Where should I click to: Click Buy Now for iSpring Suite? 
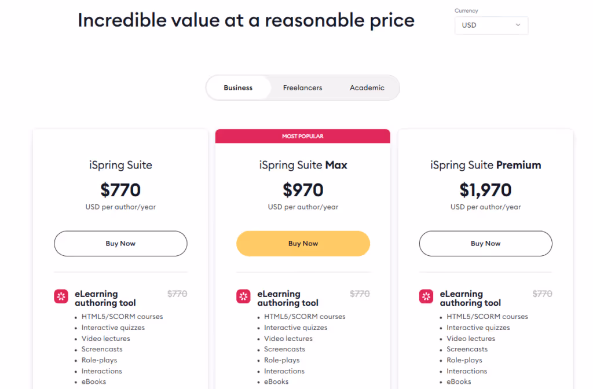pos(120,243)
